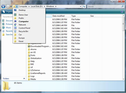Viewport: 126px width, 93px height.
Task: Click the Control Panel icon in dropdown
Action: point(15,28)
